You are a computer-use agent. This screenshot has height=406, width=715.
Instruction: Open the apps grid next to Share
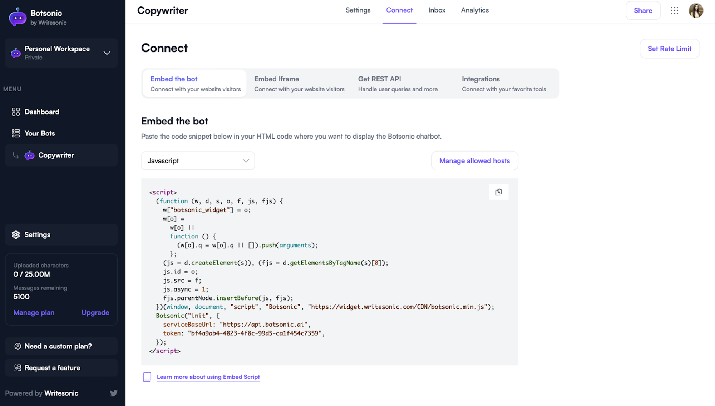[675, 10]
